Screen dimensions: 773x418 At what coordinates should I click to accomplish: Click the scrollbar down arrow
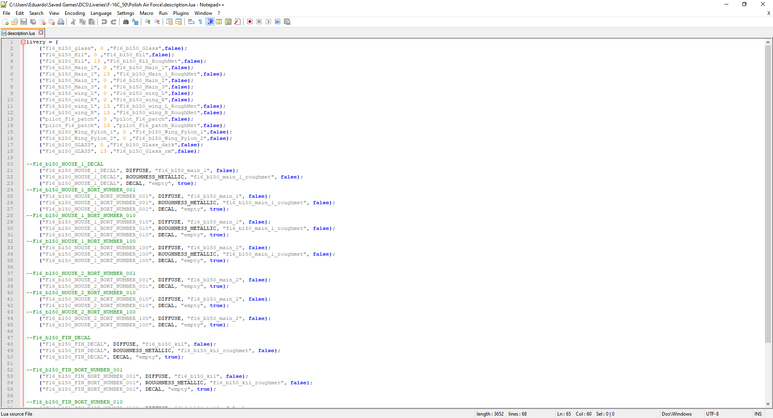[768, 404]
